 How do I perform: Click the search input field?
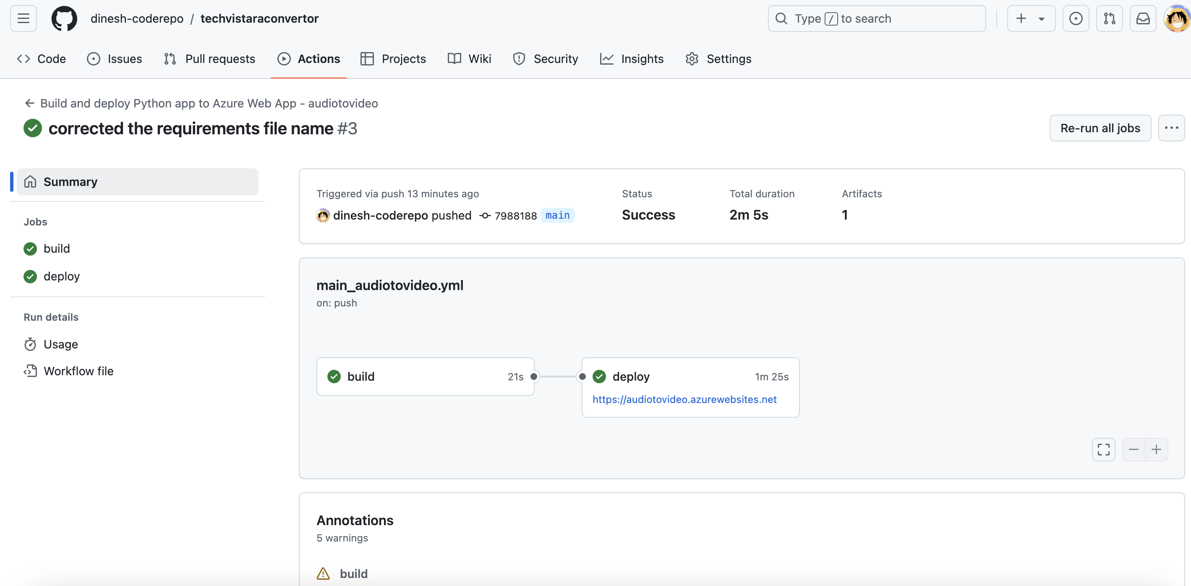coord(877,18)
